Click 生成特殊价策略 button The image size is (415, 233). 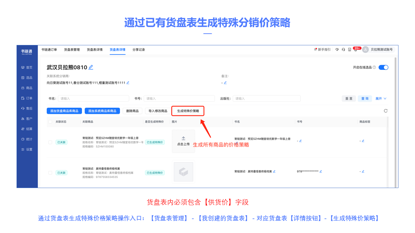[x=188, y=111]
